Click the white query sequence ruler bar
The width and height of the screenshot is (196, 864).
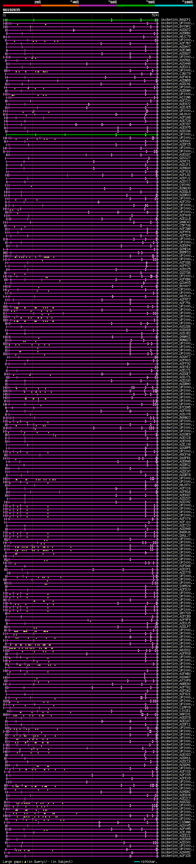(81, 13)
